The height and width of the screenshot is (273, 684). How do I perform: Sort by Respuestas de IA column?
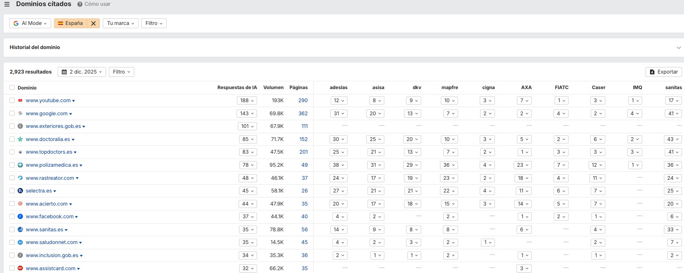pyautogui.click(x=237, y=87)
